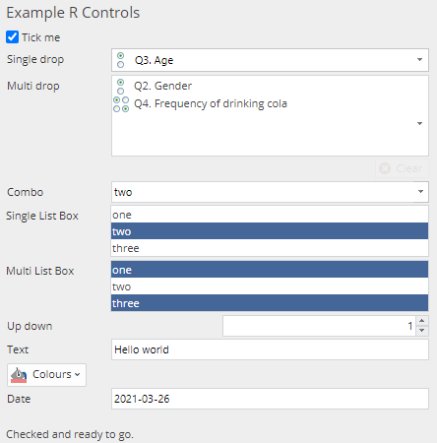Click the Q4. Frequency question grid icon
437x443 pixels.
pos(121,104)
